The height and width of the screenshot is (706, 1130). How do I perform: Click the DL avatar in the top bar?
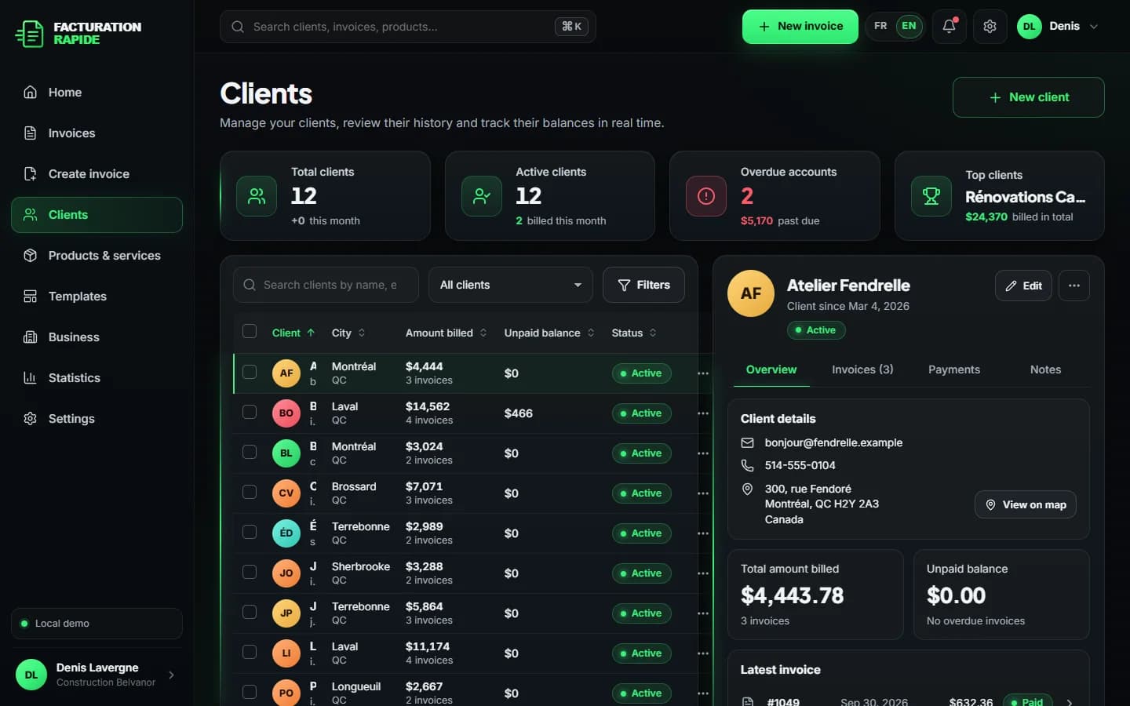(1030, 27)
